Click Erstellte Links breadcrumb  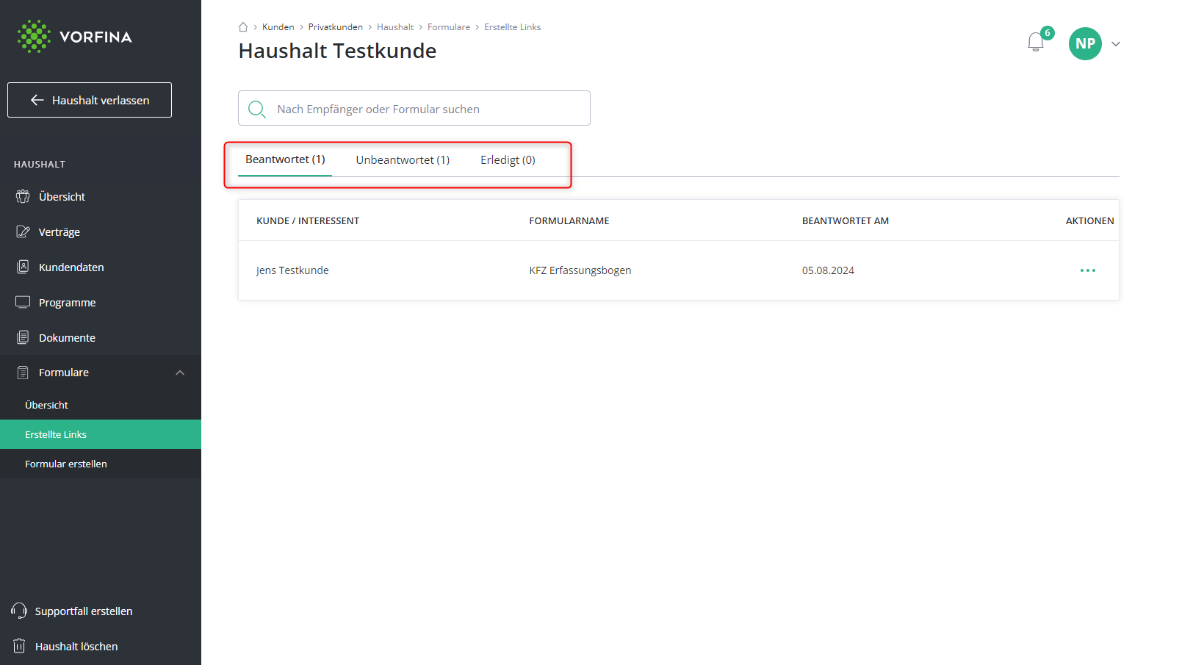512,27
